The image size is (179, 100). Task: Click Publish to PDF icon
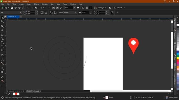(61, 8)
